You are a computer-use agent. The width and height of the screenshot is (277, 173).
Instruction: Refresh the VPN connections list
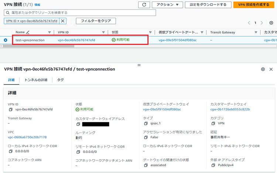[x=144, y=5]
